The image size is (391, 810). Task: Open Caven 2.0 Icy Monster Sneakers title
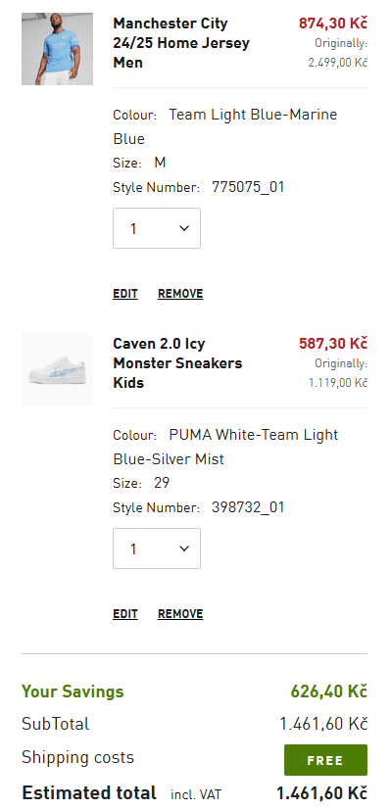coord(177,363)
